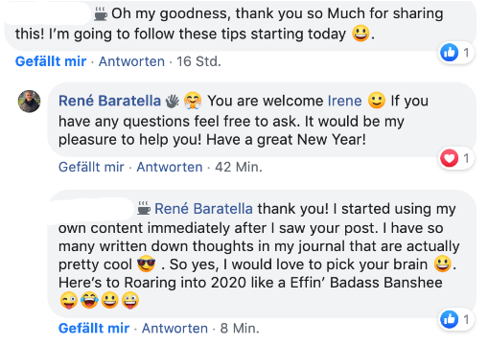This screenshot has width=488, height=345.
Task: Click 'Antworten' under the 42 Min. reply
Action: 170,167
